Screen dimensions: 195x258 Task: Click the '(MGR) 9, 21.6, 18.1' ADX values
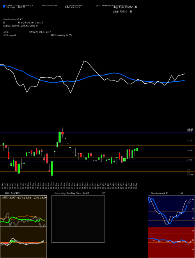[x=39, y=32]
